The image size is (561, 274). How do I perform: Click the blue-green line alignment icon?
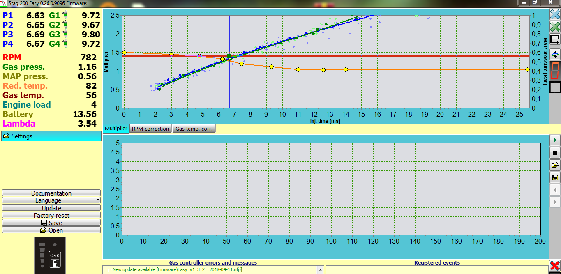point(555,54)
